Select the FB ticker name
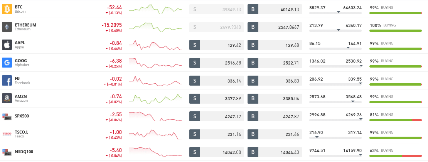Screen dimensions: 428x162 tap(17, 79)
